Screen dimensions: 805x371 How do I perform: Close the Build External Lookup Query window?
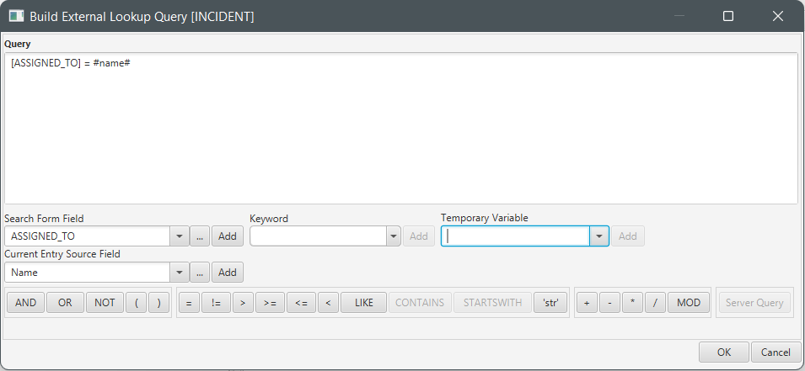point(778,16)
